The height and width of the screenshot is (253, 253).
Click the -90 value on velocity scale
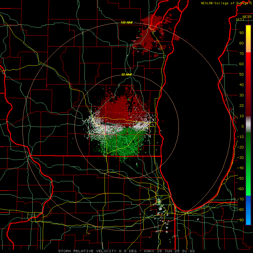[240, 220]
